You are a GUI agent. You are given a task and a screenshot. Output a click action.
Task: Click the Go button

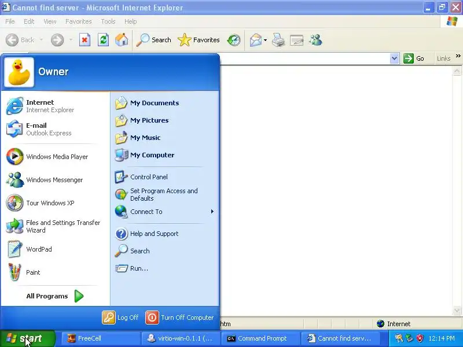414,58
